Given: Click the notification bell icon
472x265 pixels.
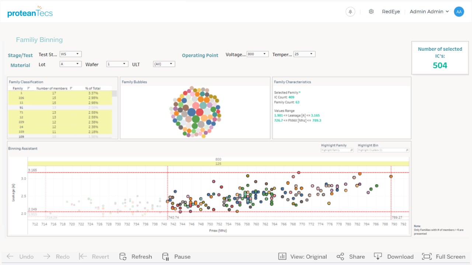Looking at the screenshot, I should pyautogui.click(x=350, y=12).
